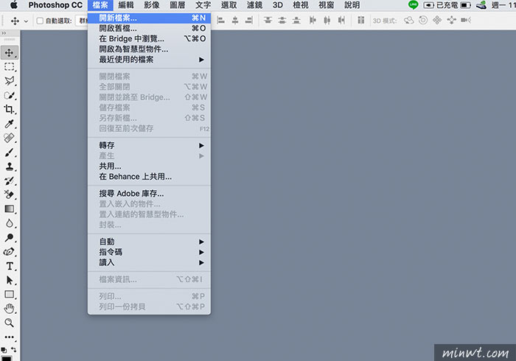Viewport: 516px width, 361px height.
Task: Click the 3D zoom camera mode icon
Action: coord(466,21)
